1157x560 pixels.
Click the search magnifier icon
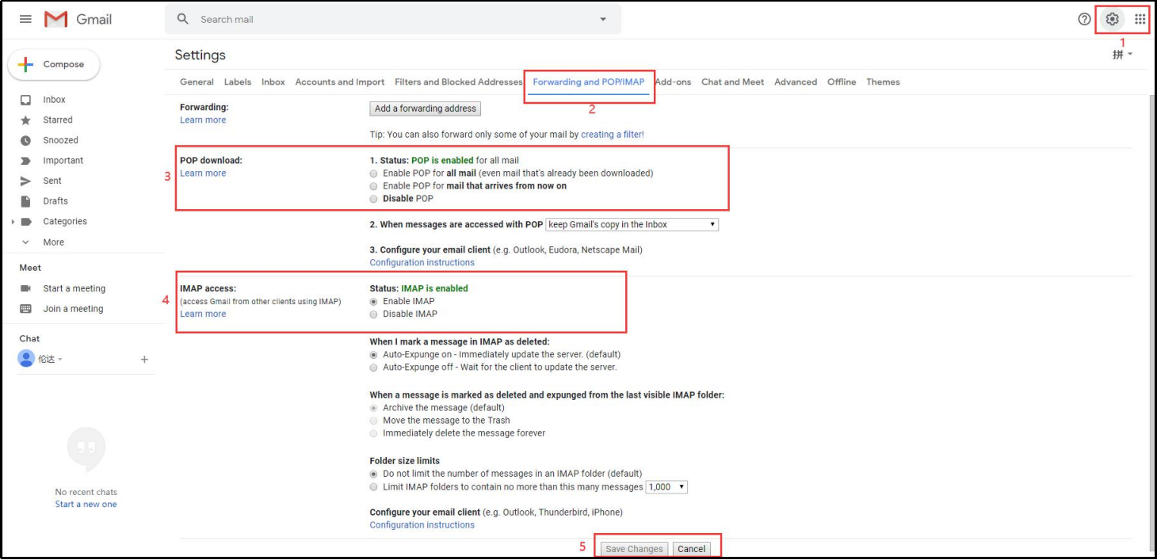tap(183, 19)
